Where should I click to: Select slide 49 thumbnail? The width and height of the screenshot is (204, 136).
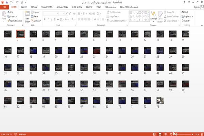point(46,84)
